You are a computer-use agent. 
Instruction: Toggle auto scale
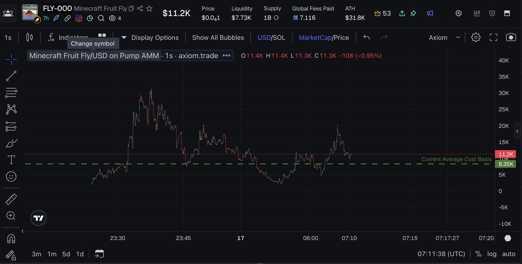click(x=509, y=254)
